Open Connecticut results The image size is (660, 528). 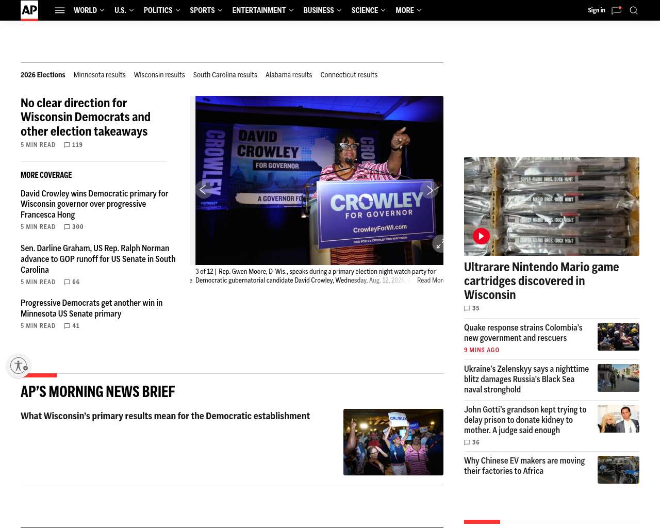349,75
